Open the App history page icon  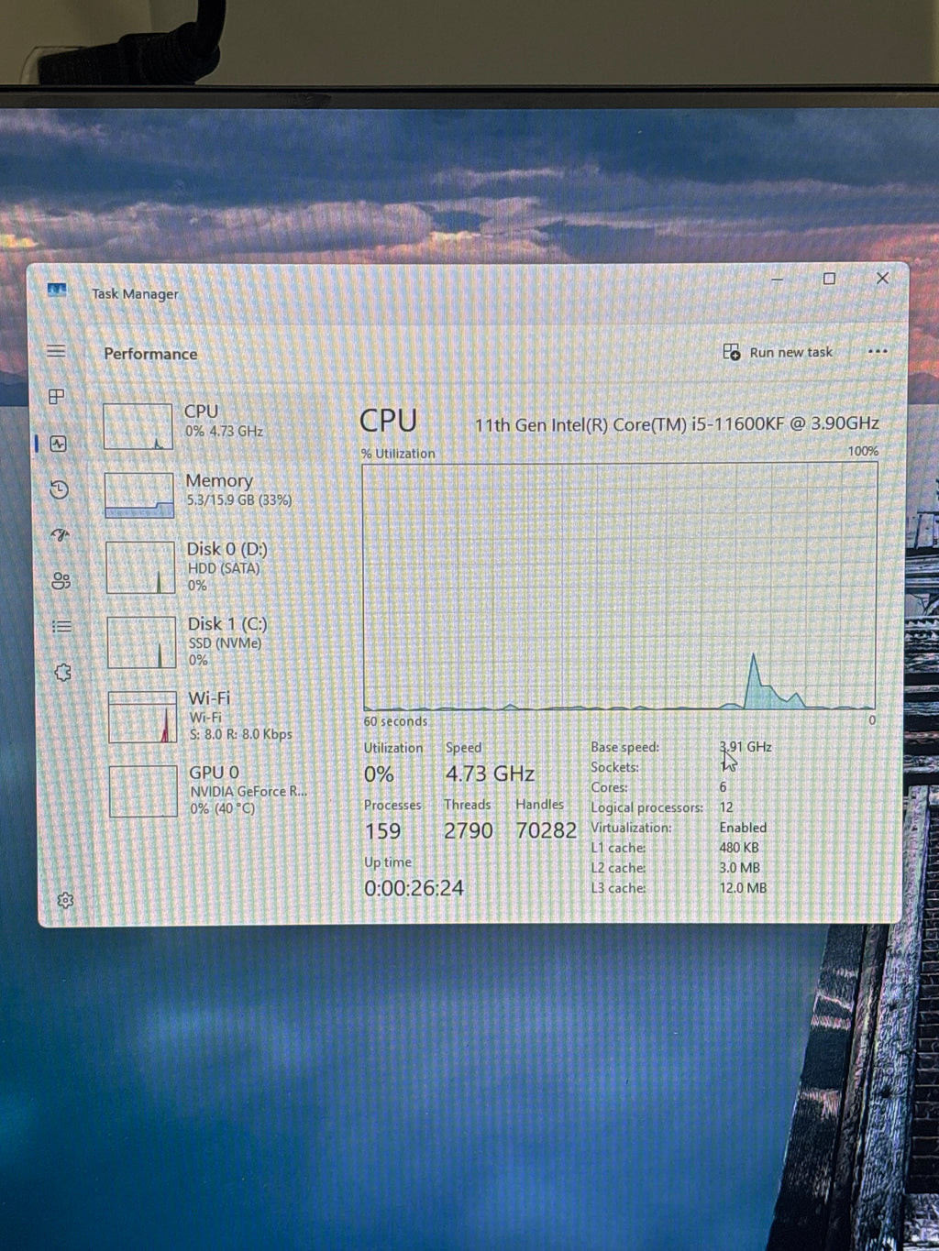coord(60,489)
